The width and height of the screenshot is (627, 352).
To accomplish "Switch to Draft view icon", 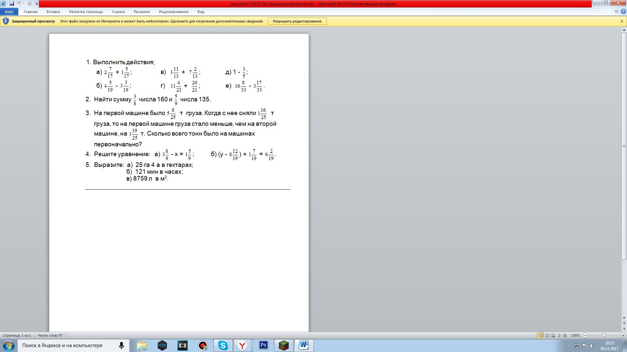I will click(x=565, y=335).
